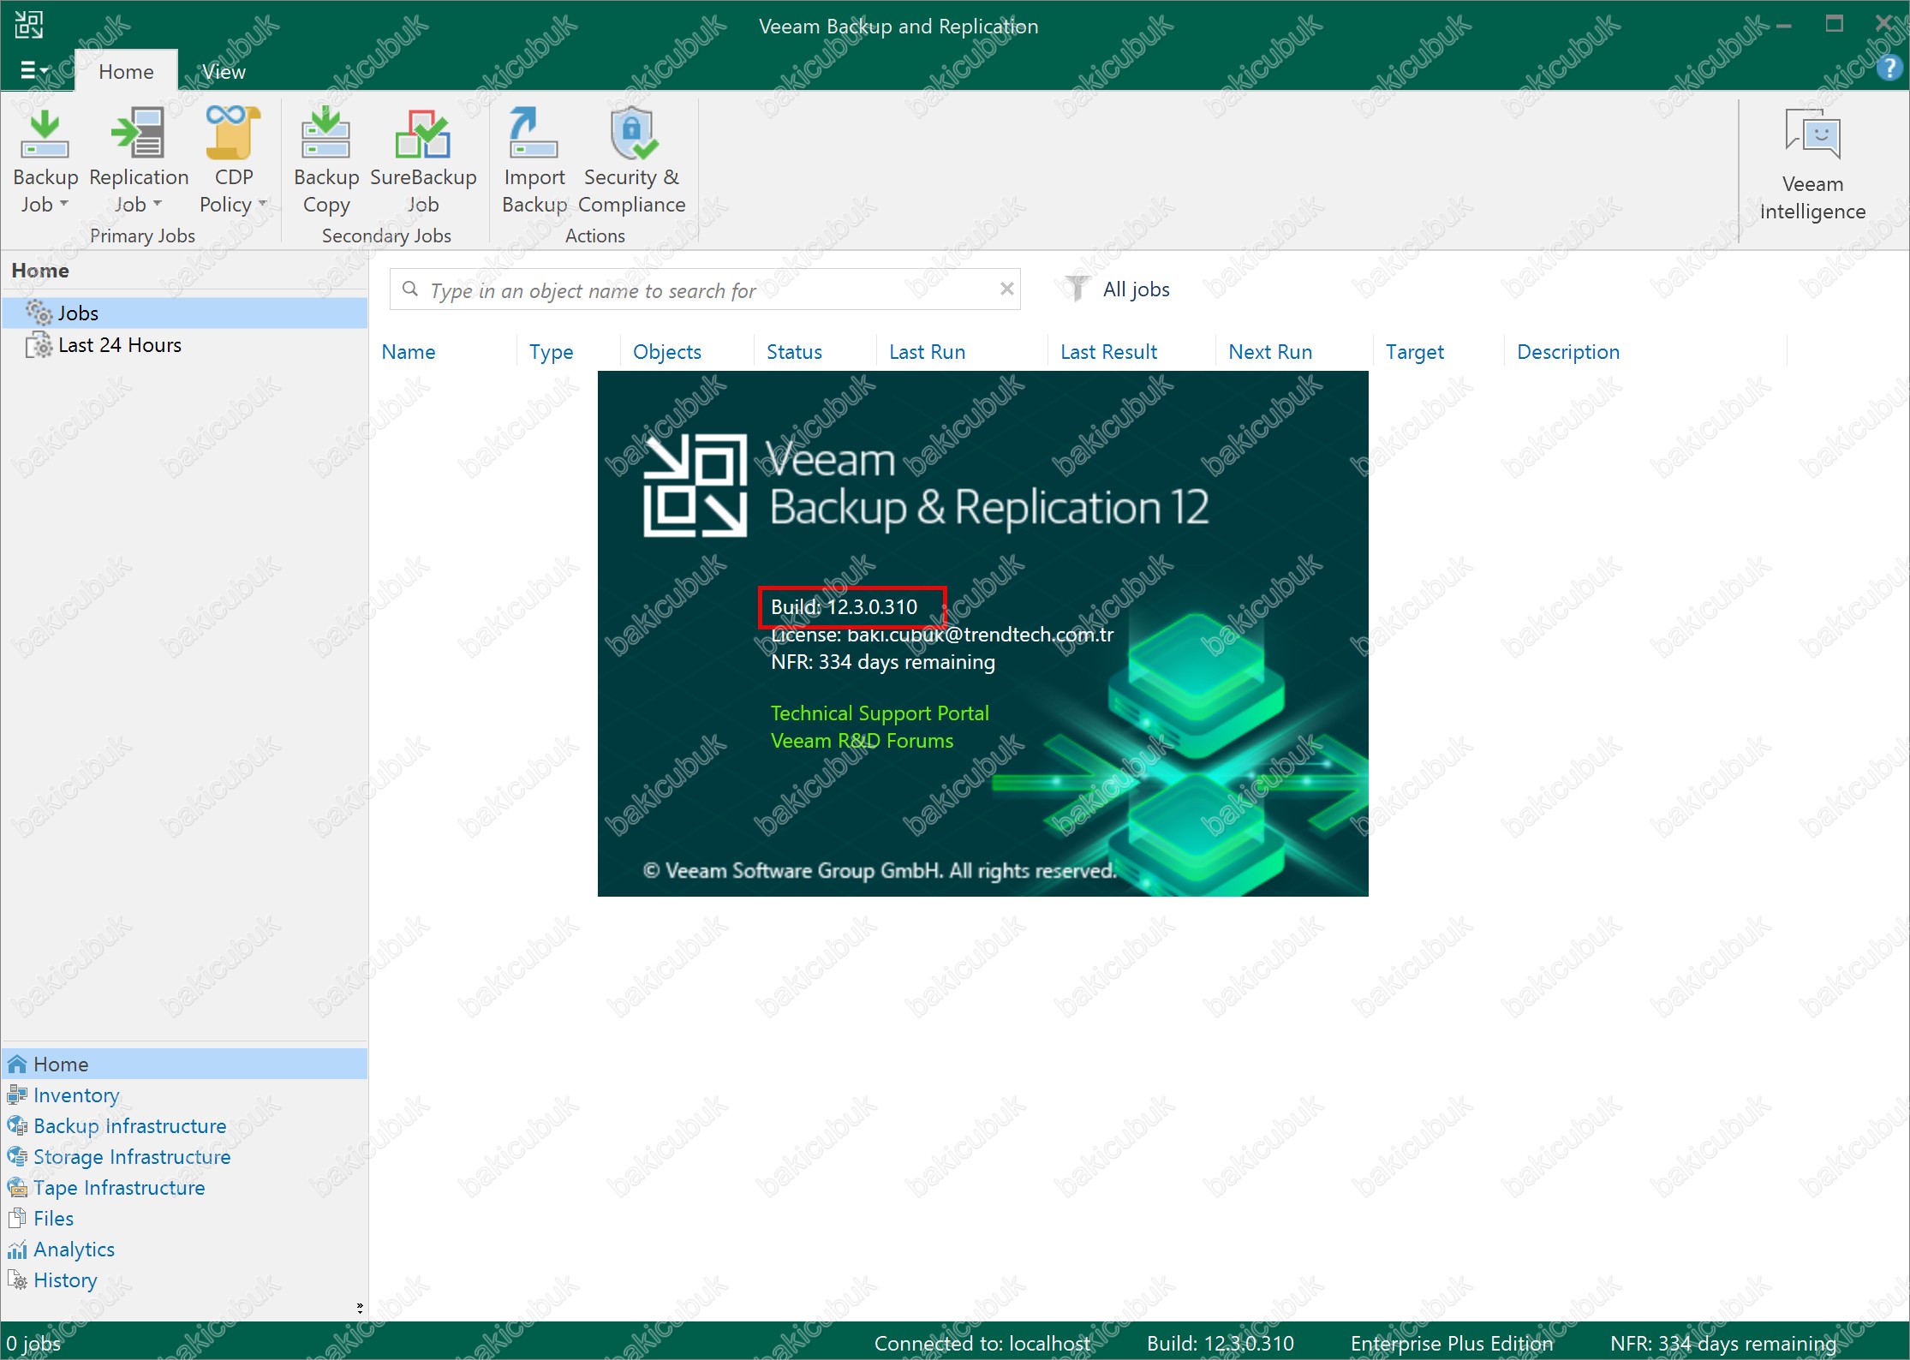This screenshot has height=1360, width=1910.
Task: Clear the search box with the X icon
Action: [x=1007, y=289]
